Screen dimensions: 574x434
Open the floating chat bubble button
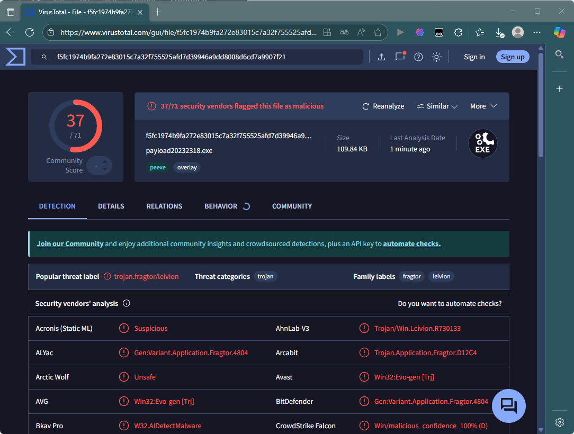508,406
